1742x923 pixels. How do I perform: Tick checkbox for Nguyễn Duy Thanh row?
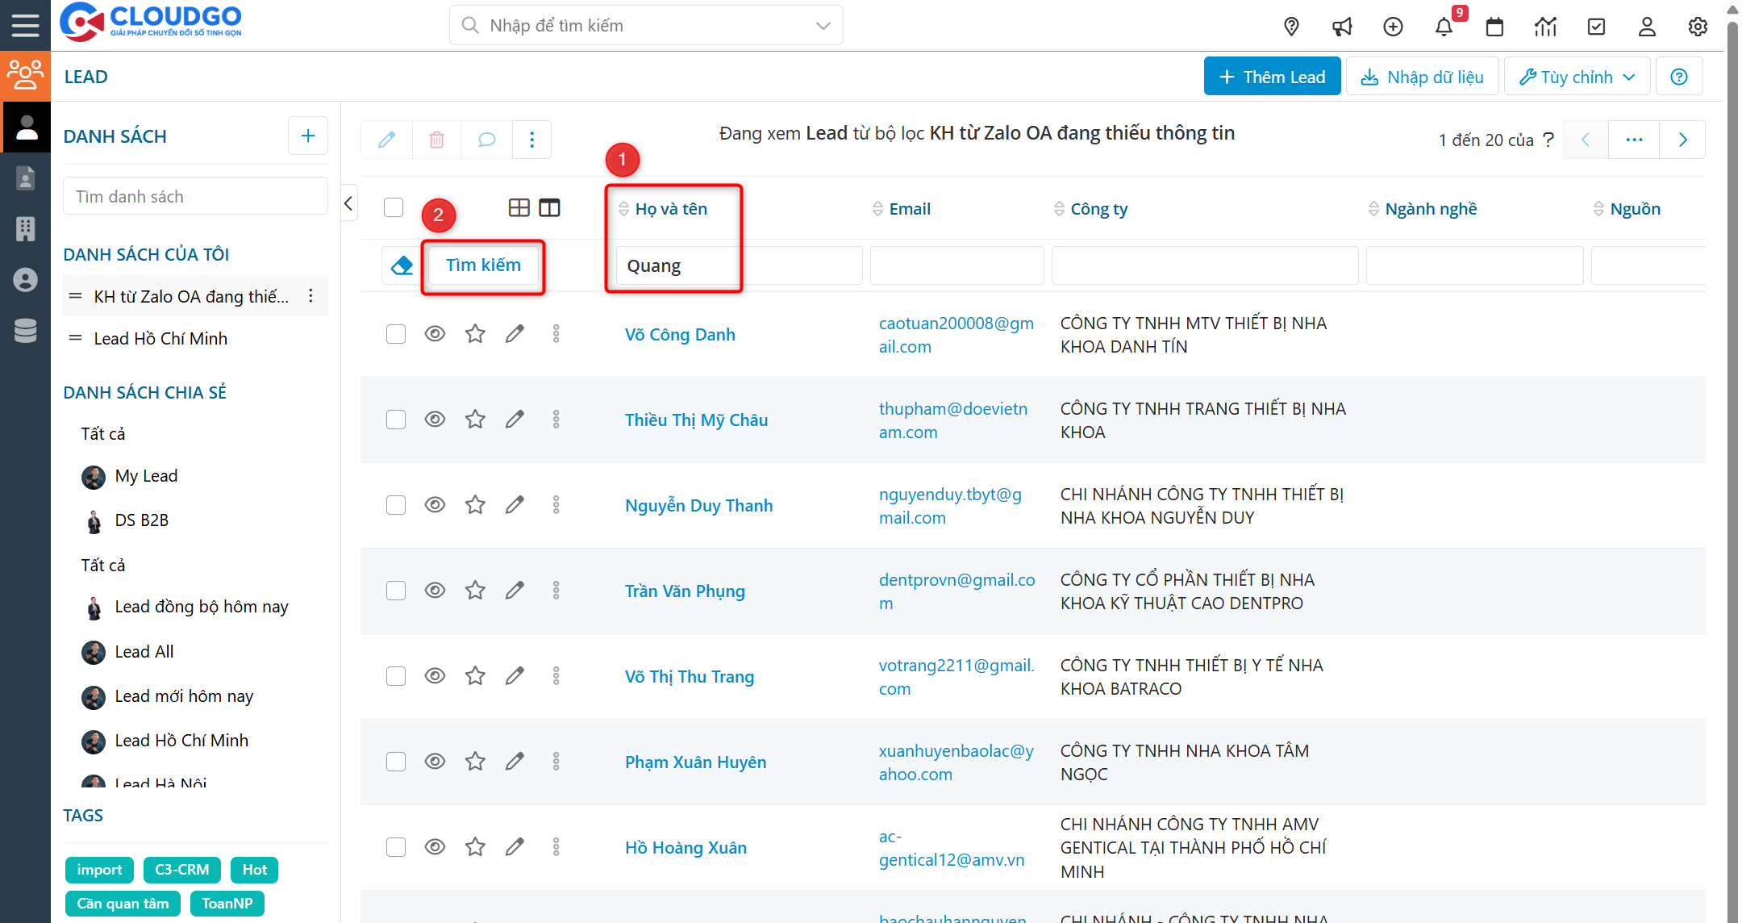point(395,505)
